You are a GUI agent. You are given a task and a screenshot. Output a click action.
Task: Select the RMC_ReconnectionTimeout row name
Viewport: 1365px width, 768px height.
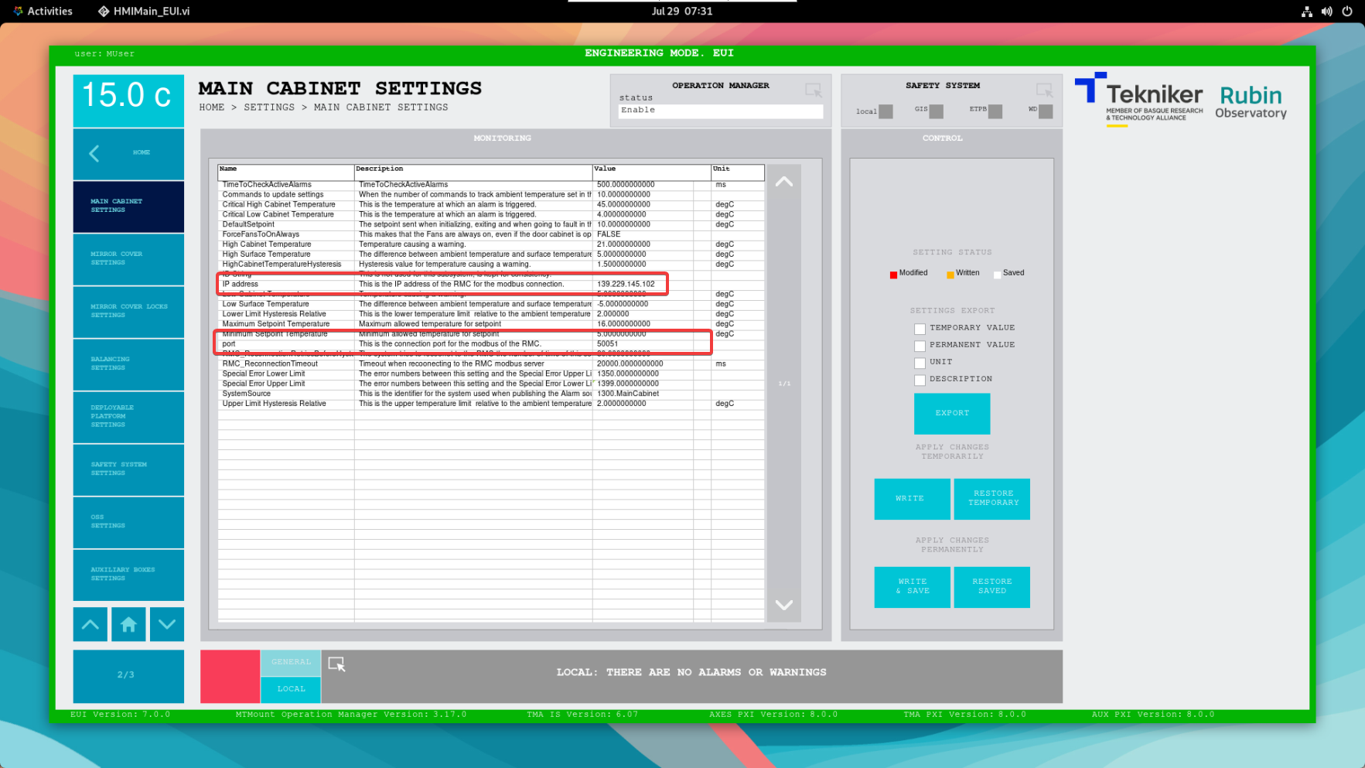tap(270, 364)
